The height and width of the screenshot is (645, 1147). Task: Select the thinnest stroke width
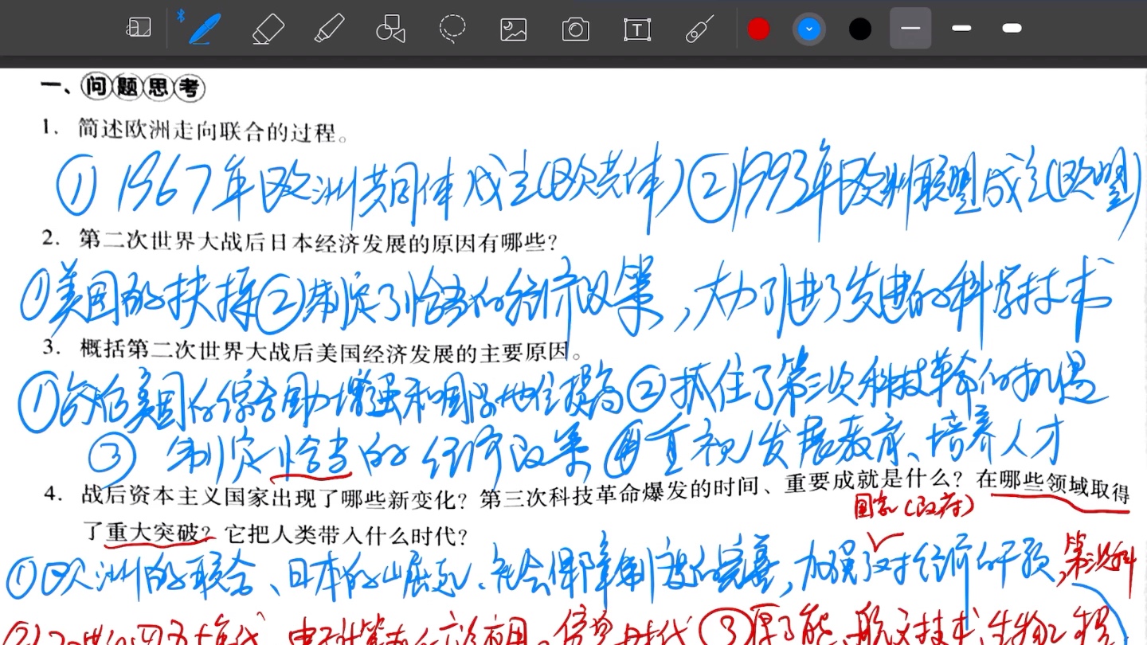tap(910, 29)
